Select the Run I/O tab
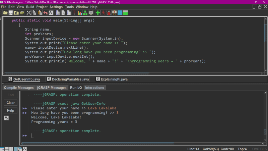Screen dimensions: 268x151 click(x=76, y=88)
